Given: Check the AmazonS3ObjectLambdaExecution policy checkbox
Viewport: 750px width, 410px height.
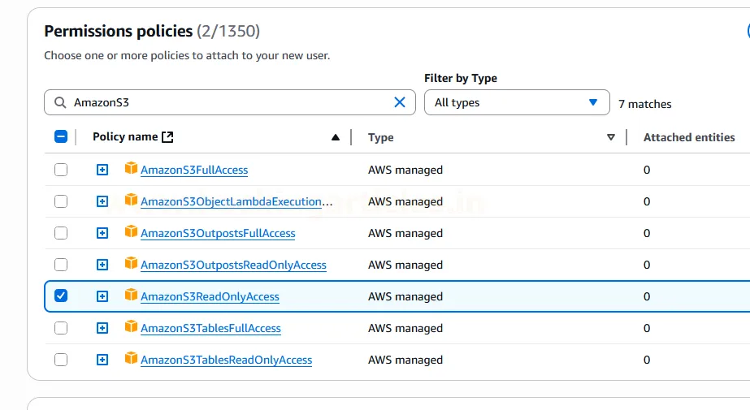Looking at the screenshot, I should point(61,201).
